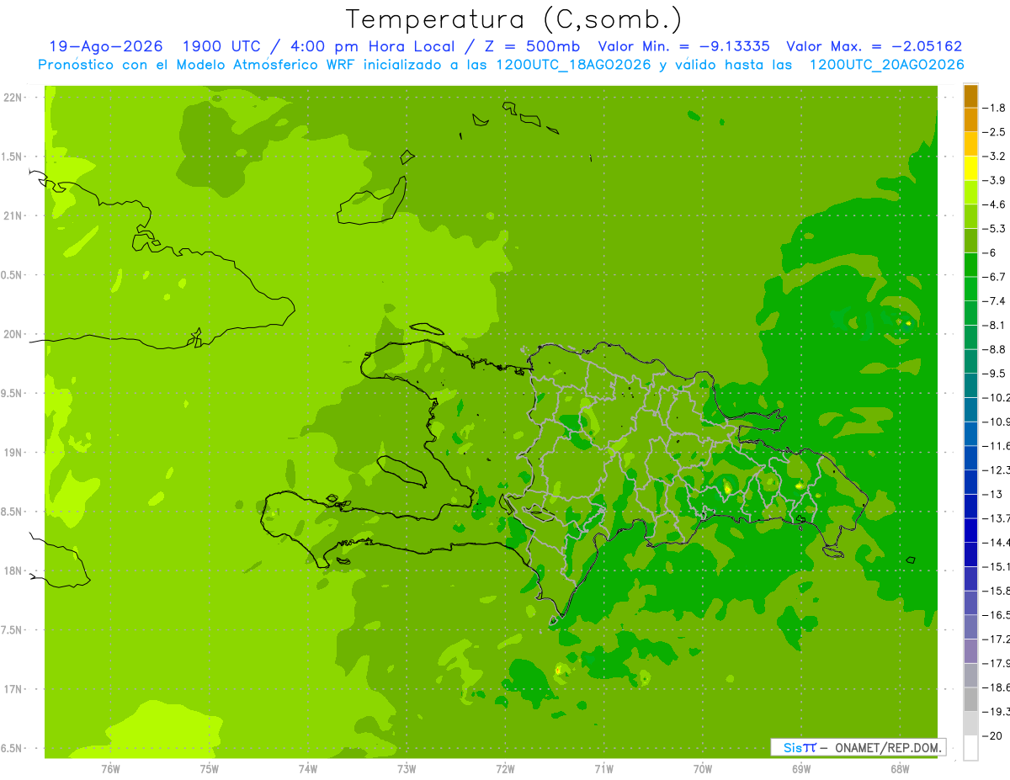Image resolution: width=1010 pixels, height=780 pixels.
Task: Select the lime swatch between -3.9 and -4.6
Action: (970, 192)
